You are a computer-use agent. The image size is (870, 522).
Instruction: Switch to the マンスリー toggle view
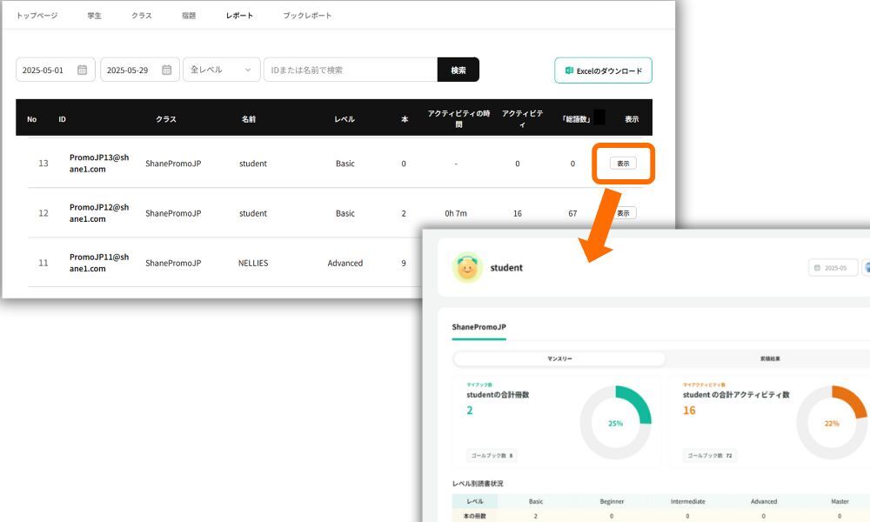point(559,358)
